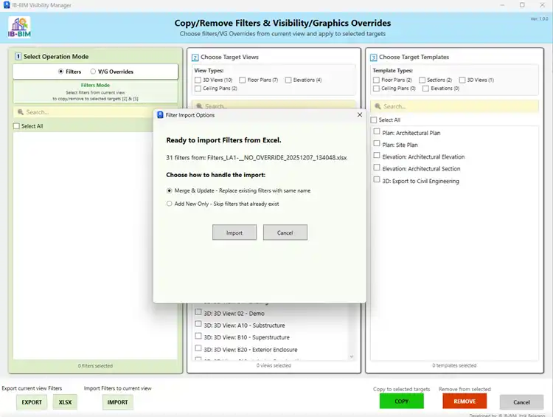Close the Filter Import Options dialog

359,114
